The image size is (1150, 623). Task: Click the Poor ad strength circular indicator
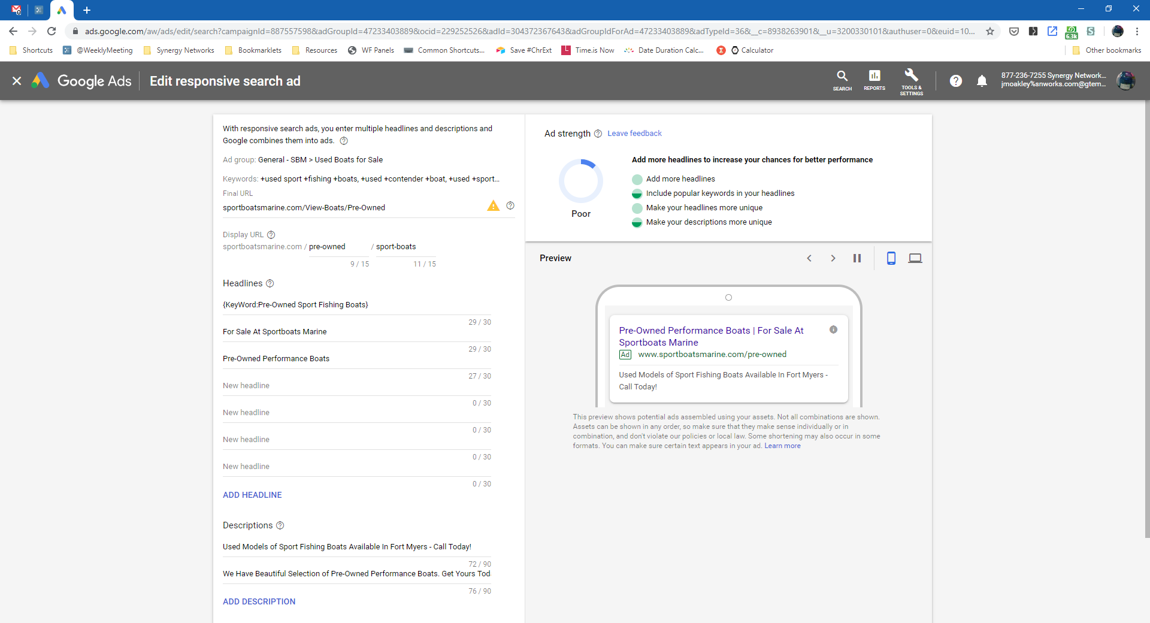[x=581, y=181]
